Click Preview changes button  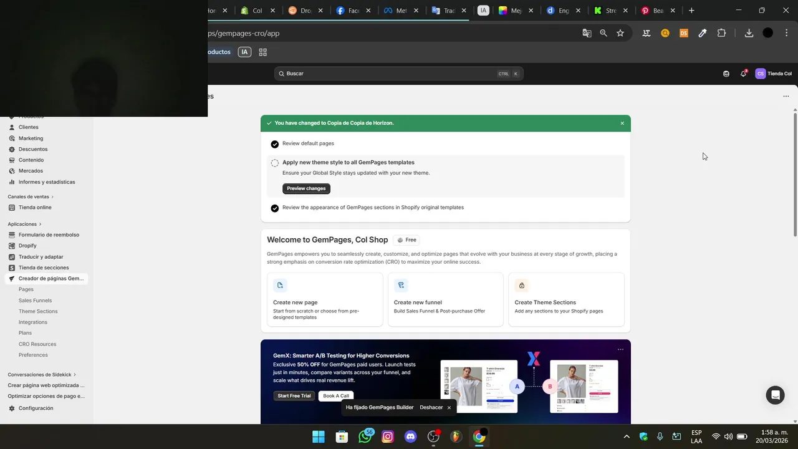[x=306, y=188]
